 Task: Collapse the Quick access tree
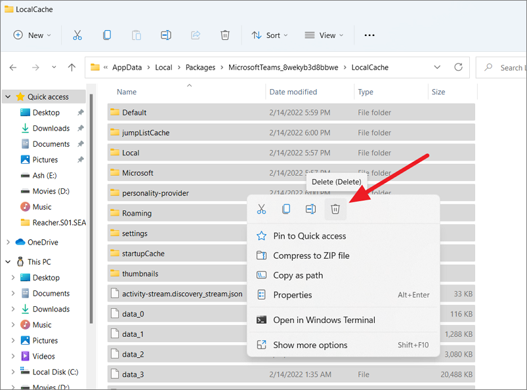click(x=8, y=97)
